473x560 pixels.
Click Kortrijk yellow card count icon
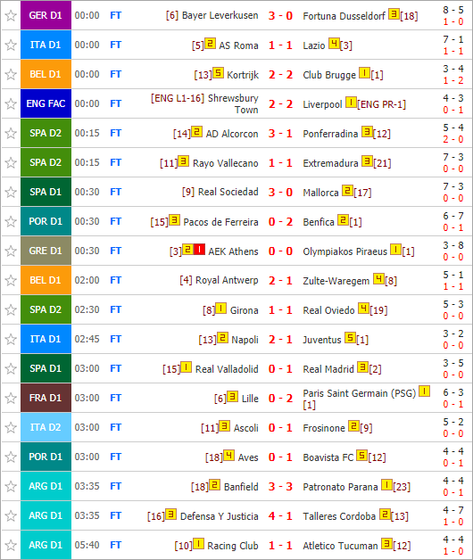tap(218, 72)
